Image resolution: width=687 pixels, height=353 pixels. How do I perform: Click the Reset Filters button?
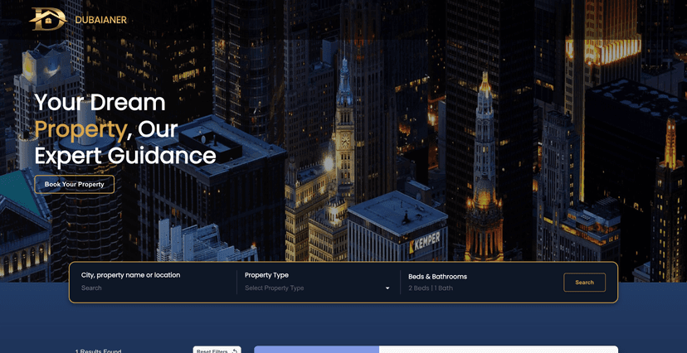(x=217, y=351)
